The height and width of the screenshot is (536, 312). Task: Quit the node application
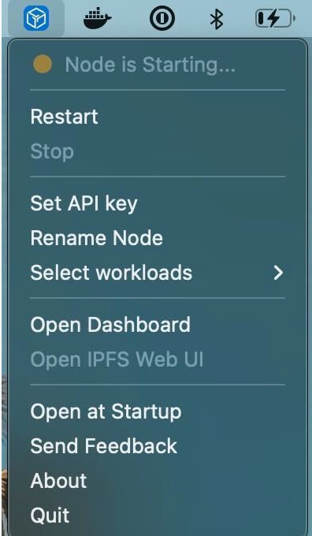coord(158,516)
